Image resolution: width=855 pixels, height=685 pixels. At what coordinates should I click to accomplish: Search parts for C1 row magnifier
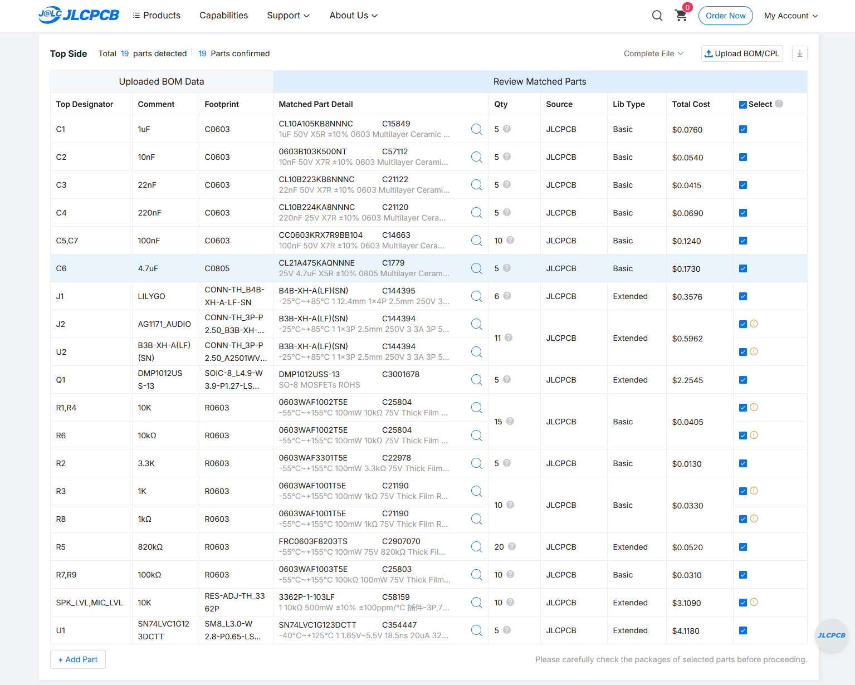pyautogui.click(x=477, y=129)
